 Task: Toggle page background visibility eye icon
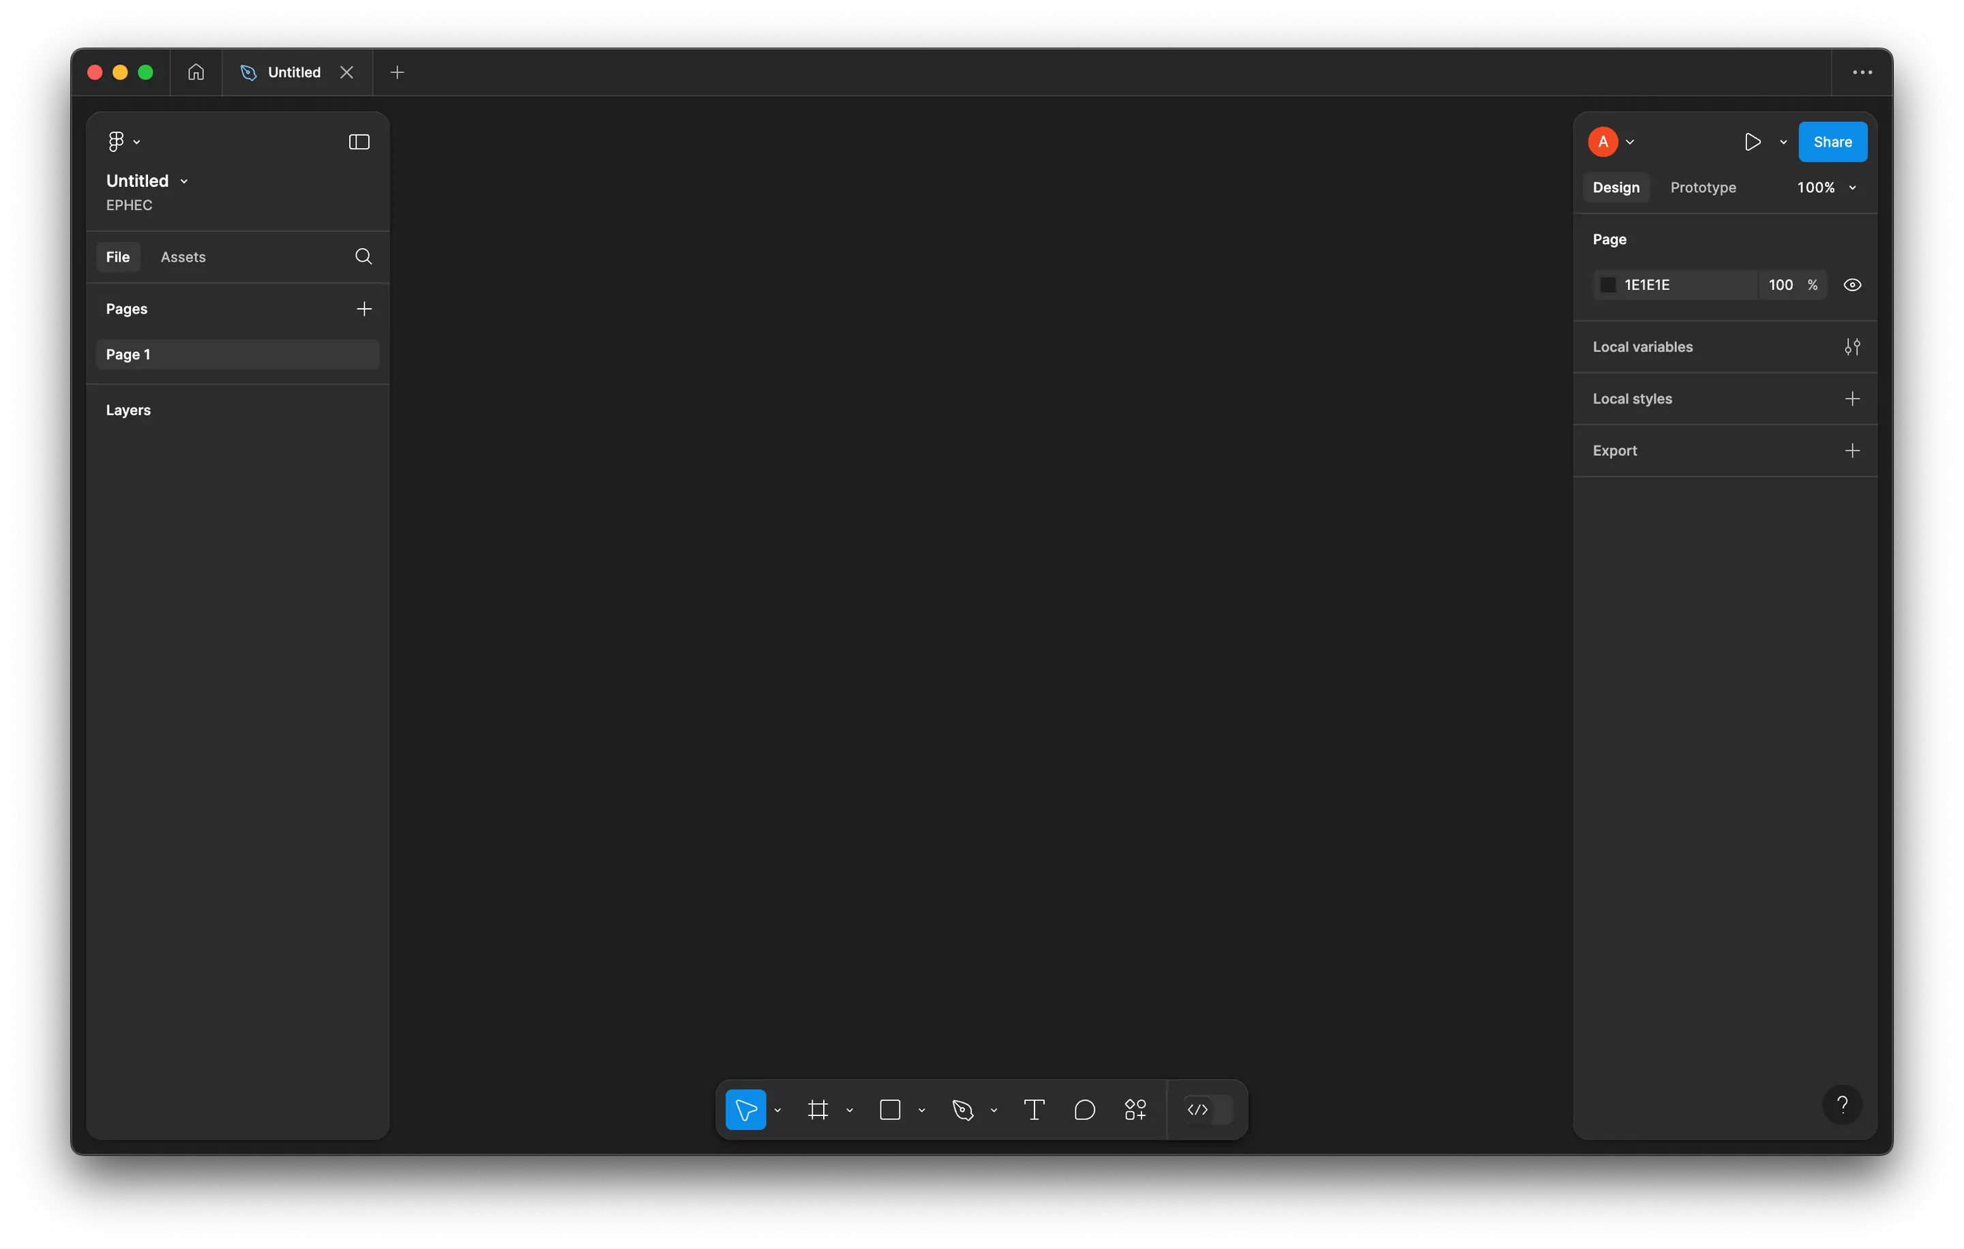[x=1851, y=286]
